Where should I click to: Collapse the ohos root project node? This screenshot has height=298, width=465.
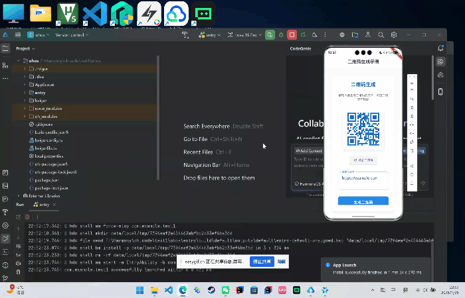pos(19,61)
